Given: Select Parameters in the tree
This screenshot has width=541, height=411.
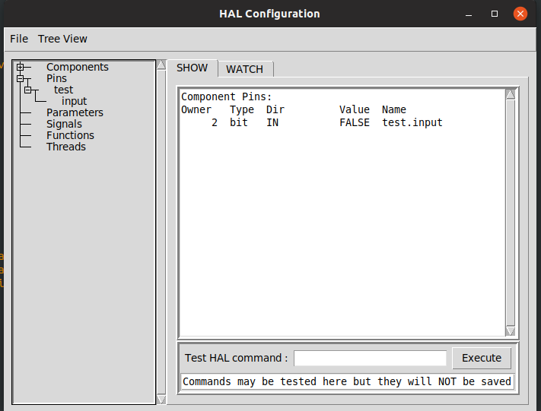Looking at the screenshot, I should tap(75, 112).
